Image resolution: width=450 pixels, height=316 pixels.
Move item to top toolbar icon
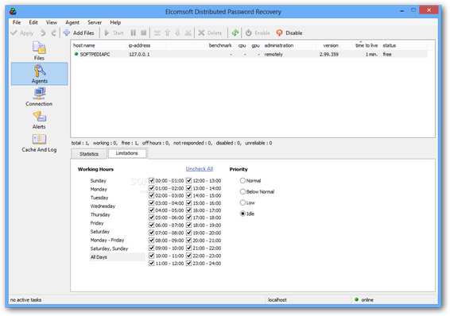pos(157,33)
